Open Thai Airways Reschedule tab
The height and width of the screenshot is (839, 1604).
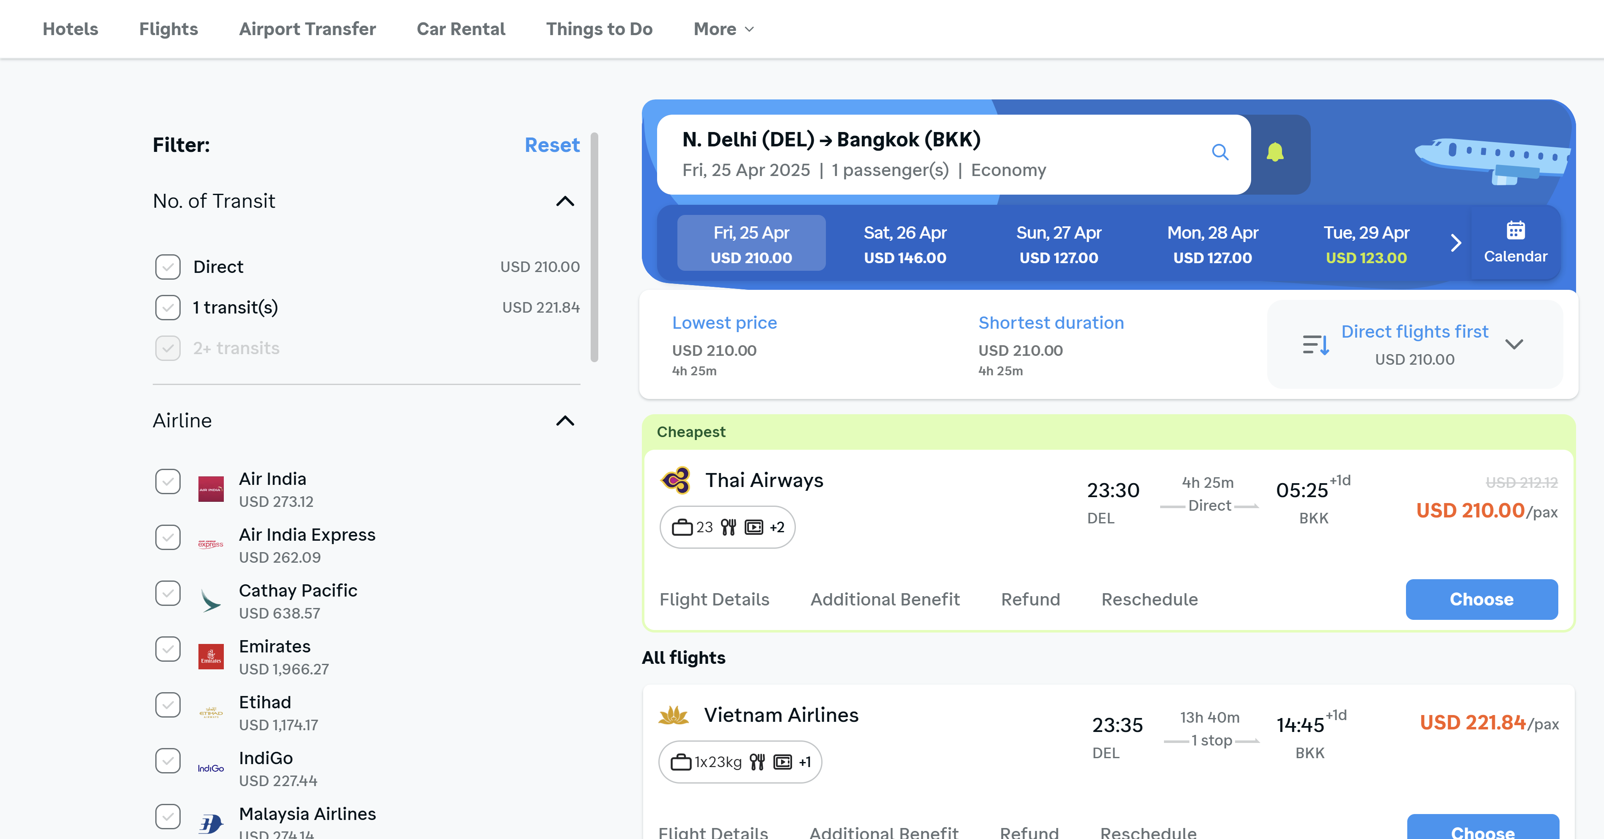tap(1150, 600)
